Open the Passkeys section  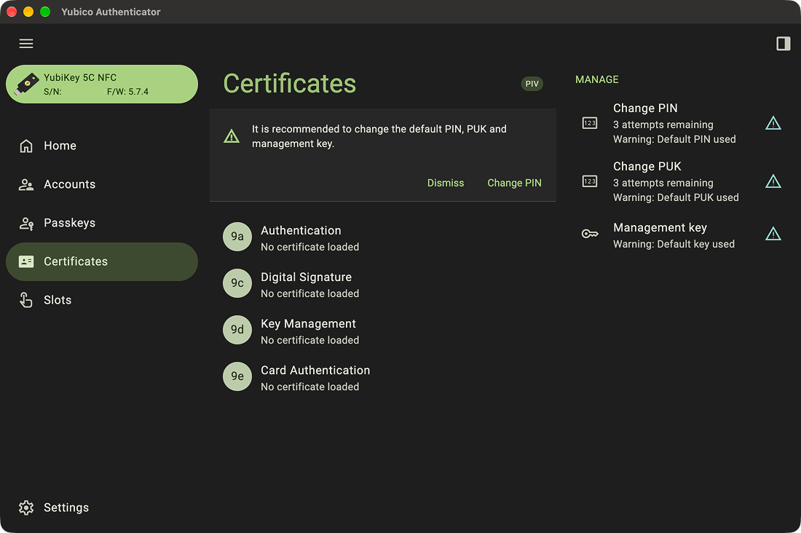(102, 224)
